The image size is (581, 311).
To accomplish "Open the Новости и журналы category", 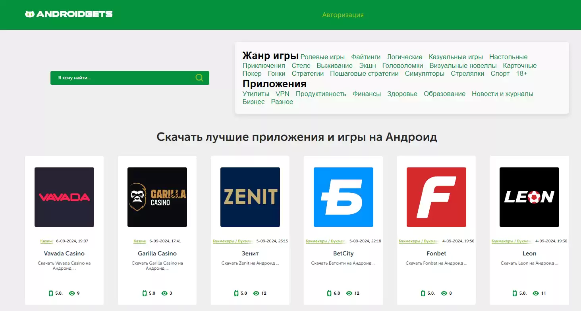I will tap(502, 94).
